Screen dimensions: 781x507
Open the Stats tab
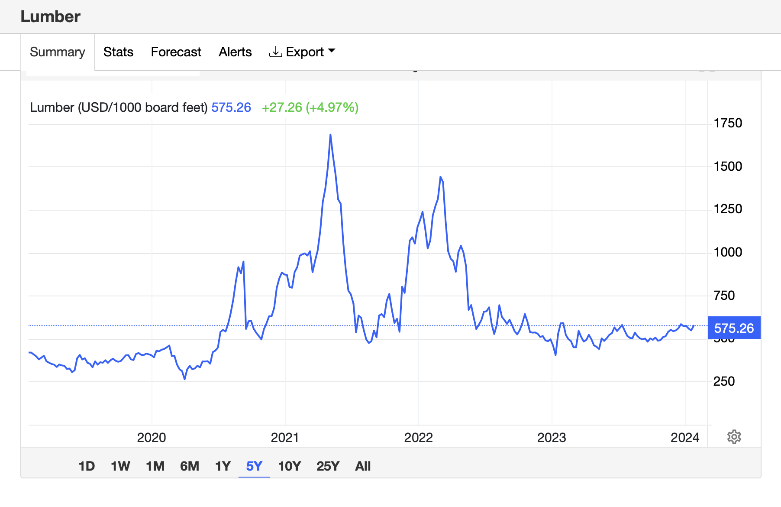point(118,52)
